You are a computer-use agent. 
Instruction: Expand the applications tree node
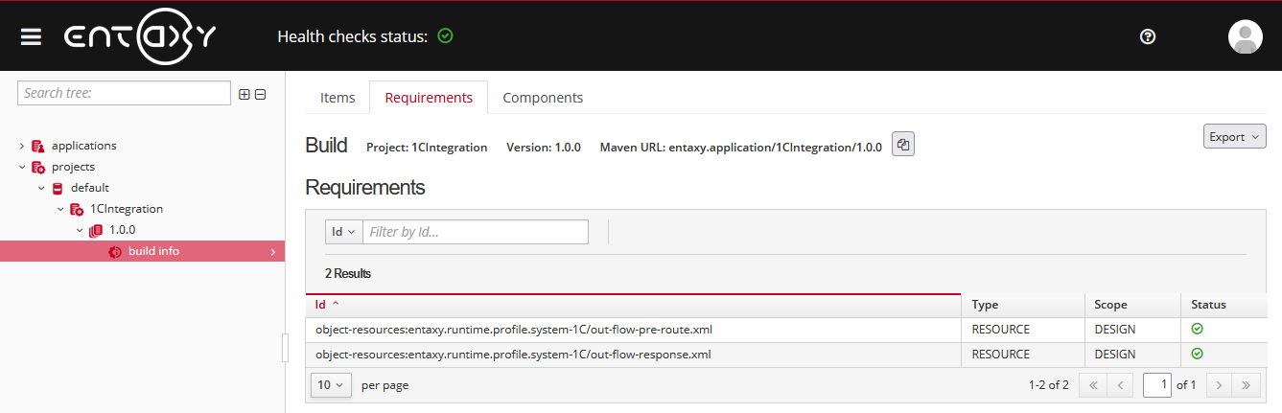coord(22,146)
